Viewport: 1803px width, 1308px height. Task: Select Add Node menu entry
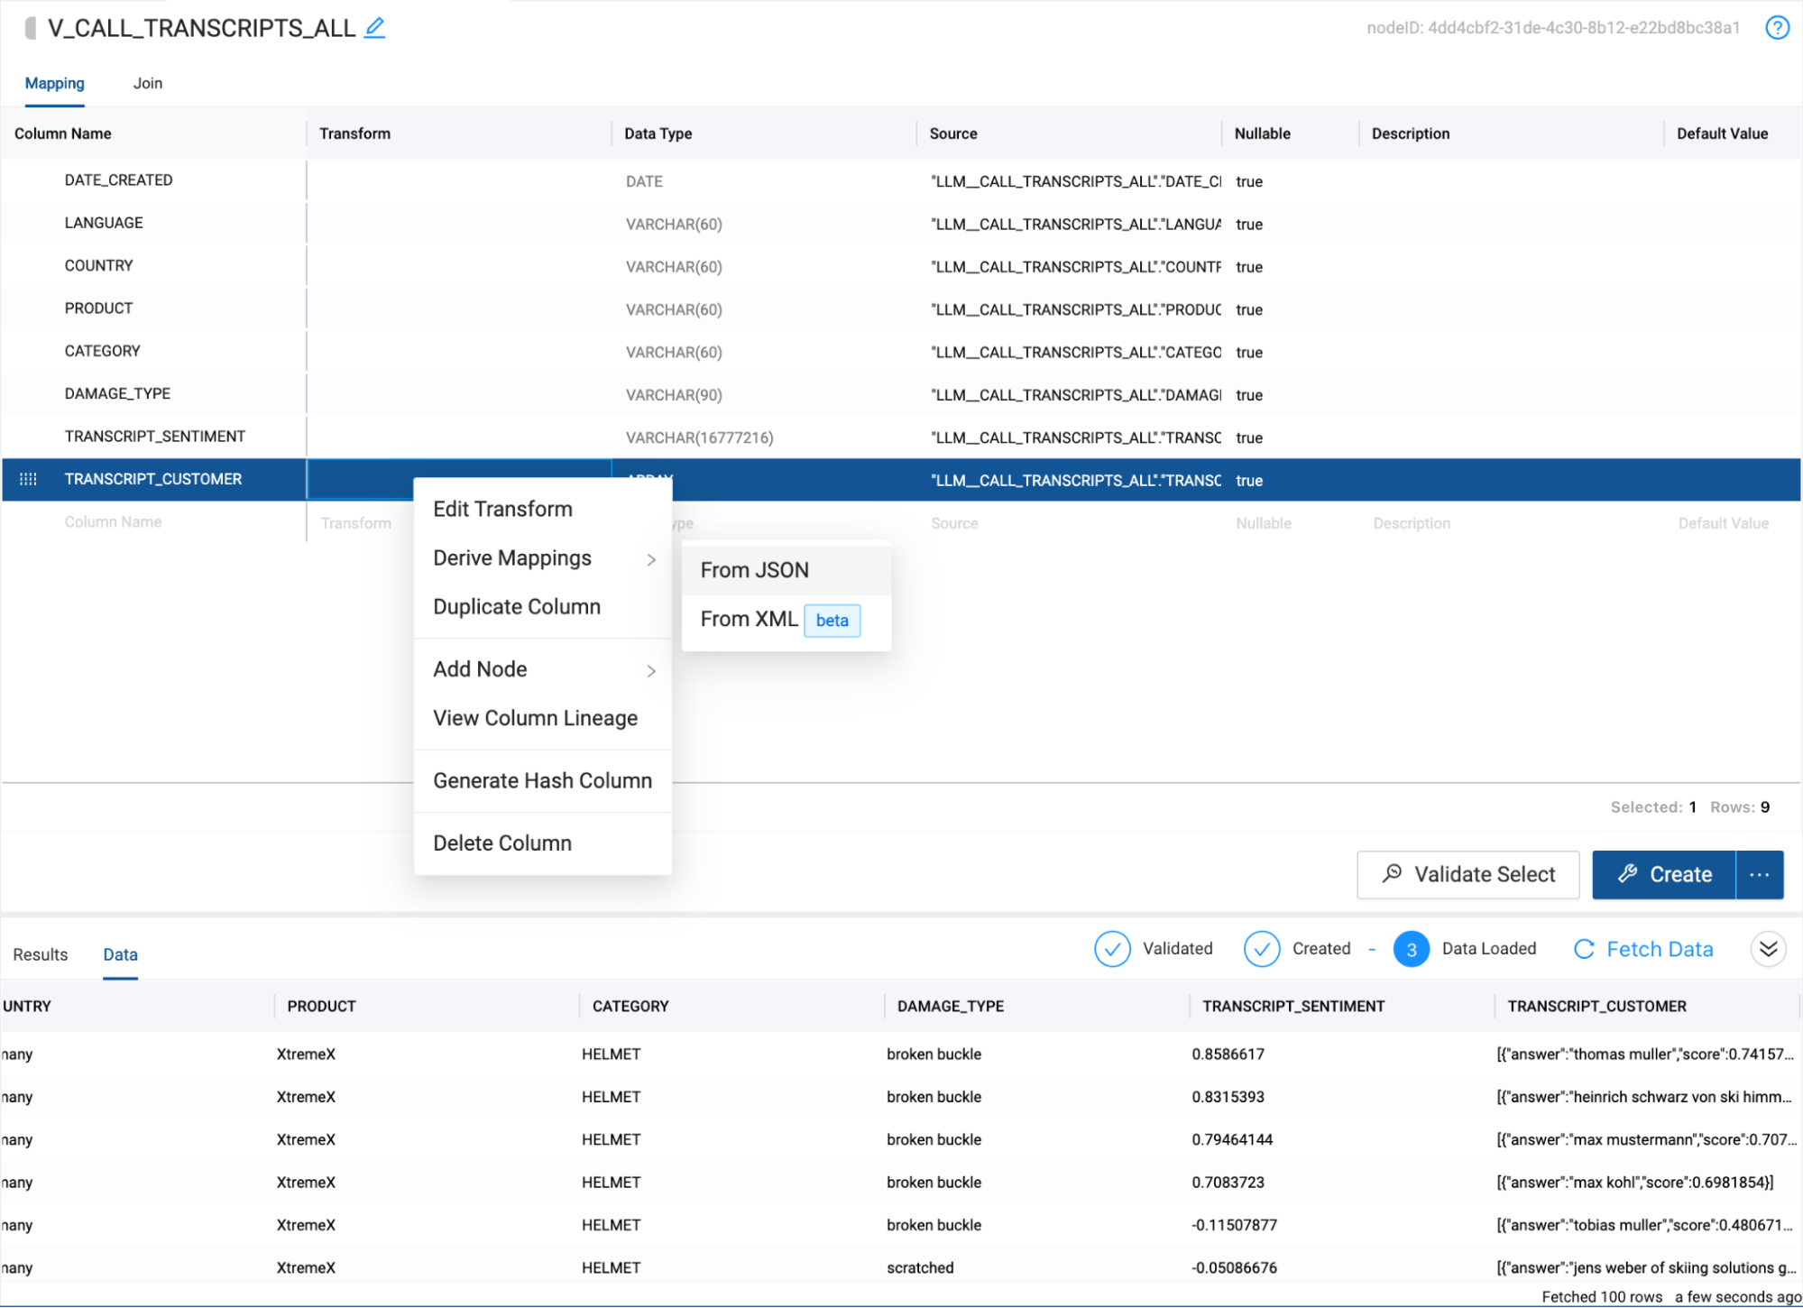[542, 669]
